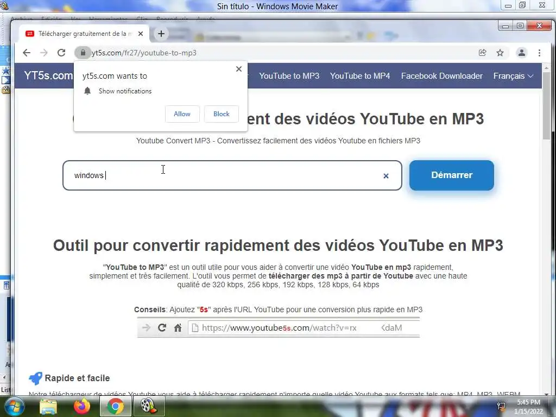This screenshot has width=556, height=417.
Task: Click the share page icon in address bar
Action: (482, 53)
